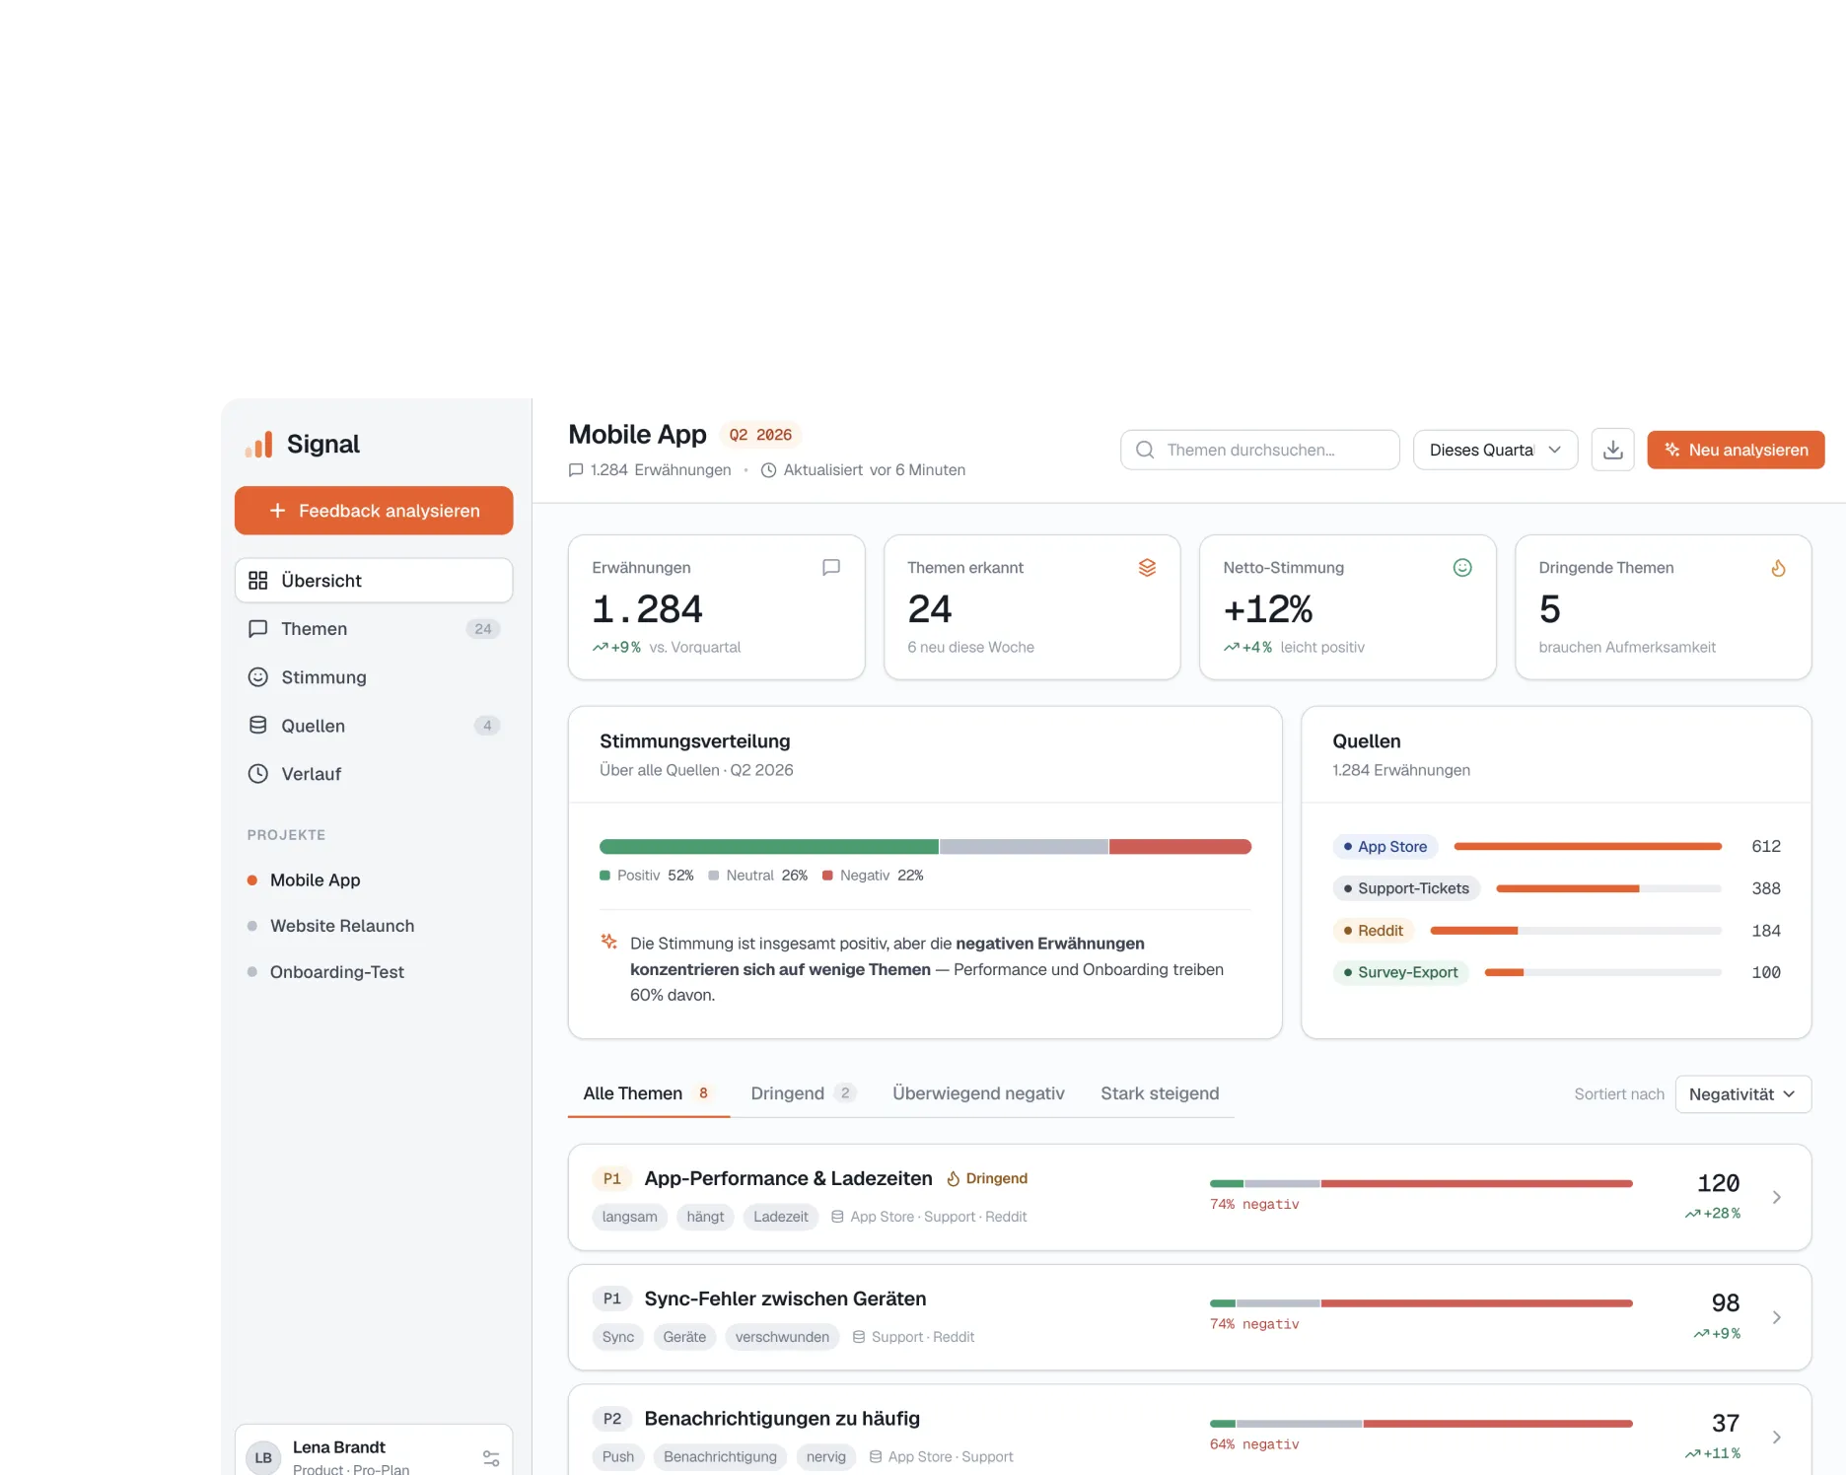Viewport: 1846px width, 1475px height.
Task: Click the Benachrichtigung tag
Action: point(720,1457)
